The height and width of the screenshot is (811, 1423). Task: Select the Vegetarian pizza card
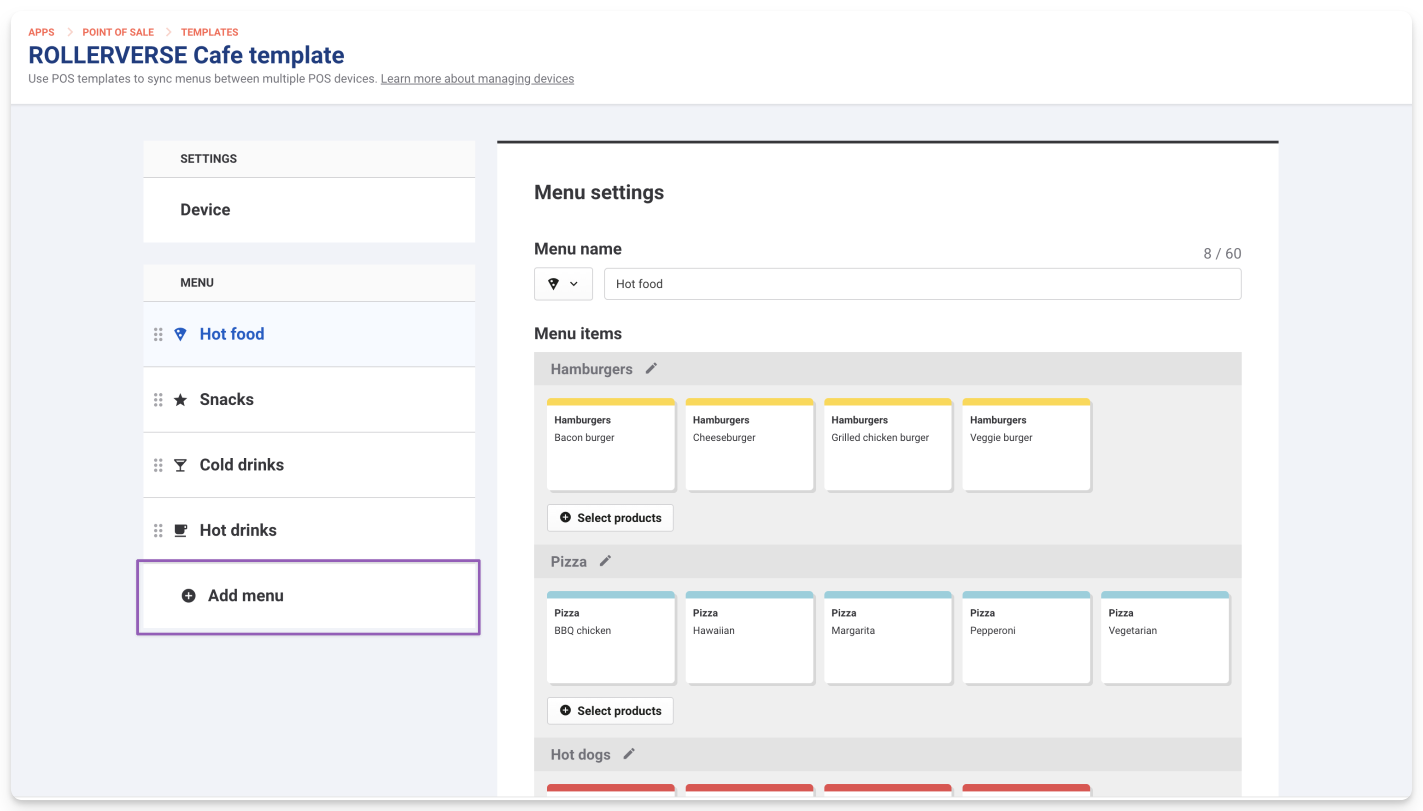click(x=1165, y=638)
